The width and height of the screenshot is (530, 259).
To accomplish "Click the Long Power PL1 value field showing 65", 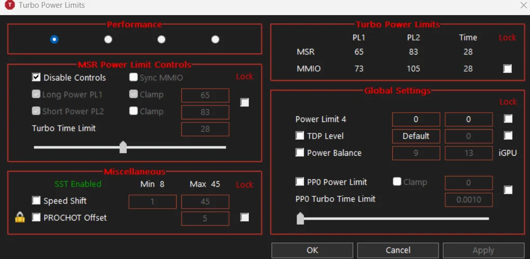I will point(205,95).
